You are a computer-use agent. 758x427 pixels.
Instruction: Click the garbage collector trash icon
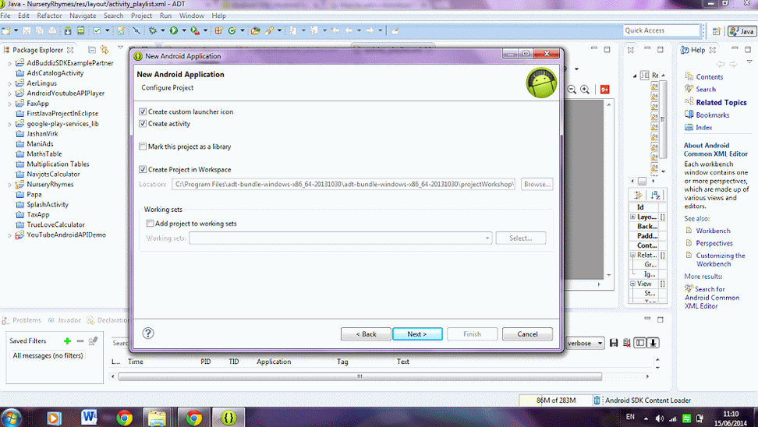pyautogui.click(x=597, y=400)
